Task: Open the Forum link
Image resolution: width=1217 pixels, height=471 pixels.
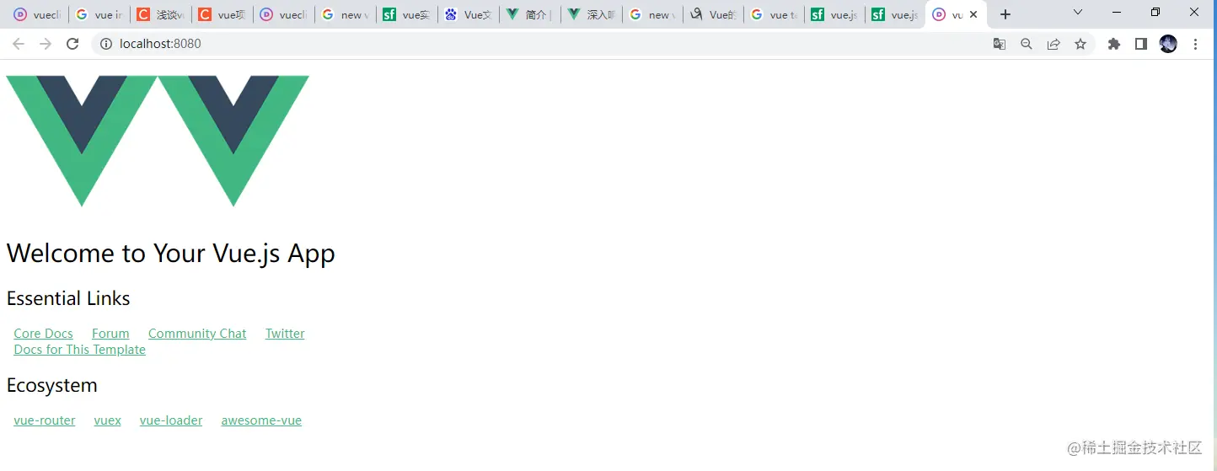Action: (x=110, y=334)
